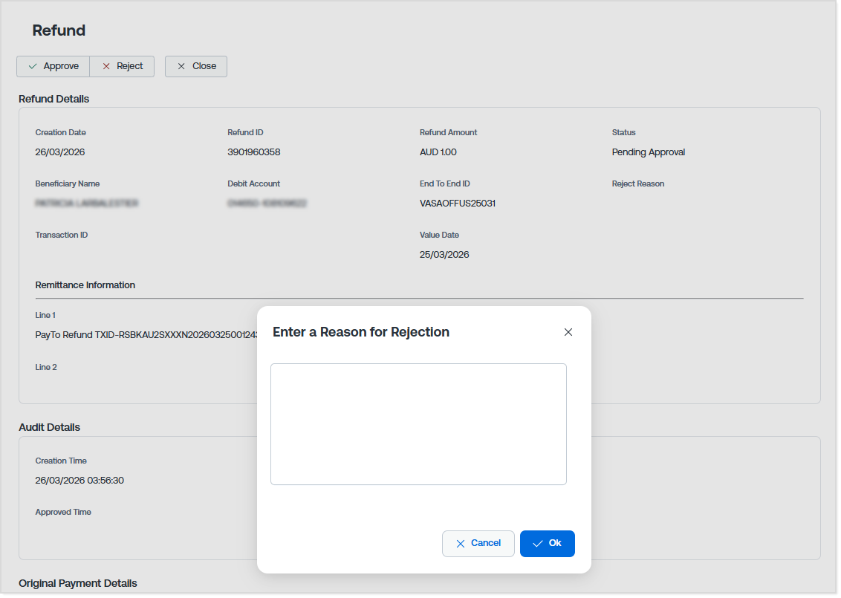Click the Audit Details heading
The image size is (841, 598).
(49, 427)
